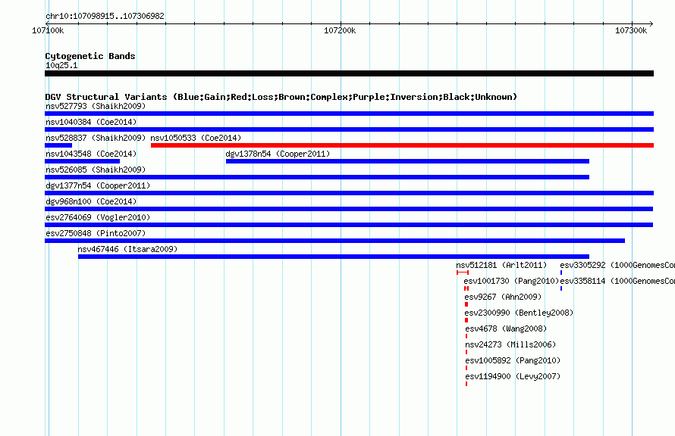Click the nsv1043548 (Coe2014) blue bar
The image size is (675, 436).
[82, 161]
